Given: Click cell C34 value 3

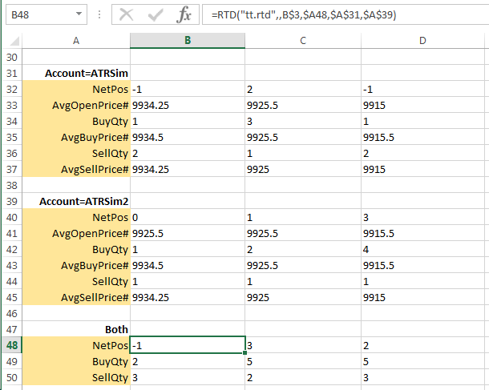Looking at the screenshot, I should [x=303, y=122].
